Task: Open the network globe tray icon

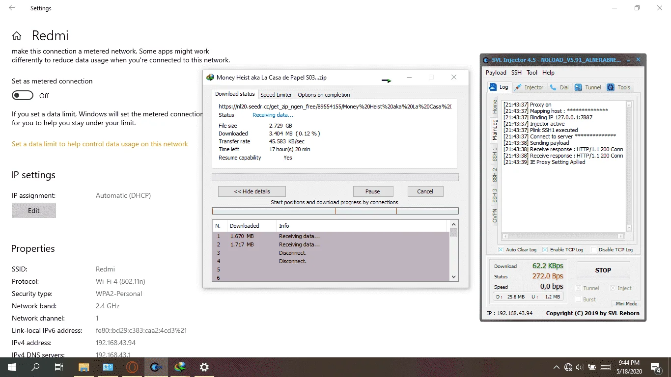Action: point(568,367)
